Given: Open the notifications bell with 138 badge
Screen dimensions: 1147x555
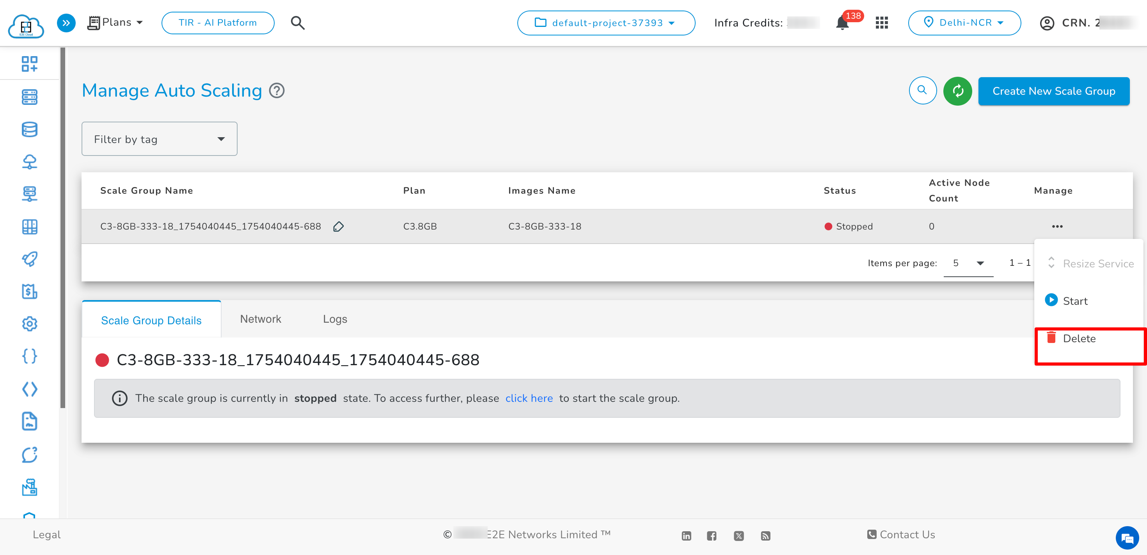Looking at the screenshot, I should 842,23.
